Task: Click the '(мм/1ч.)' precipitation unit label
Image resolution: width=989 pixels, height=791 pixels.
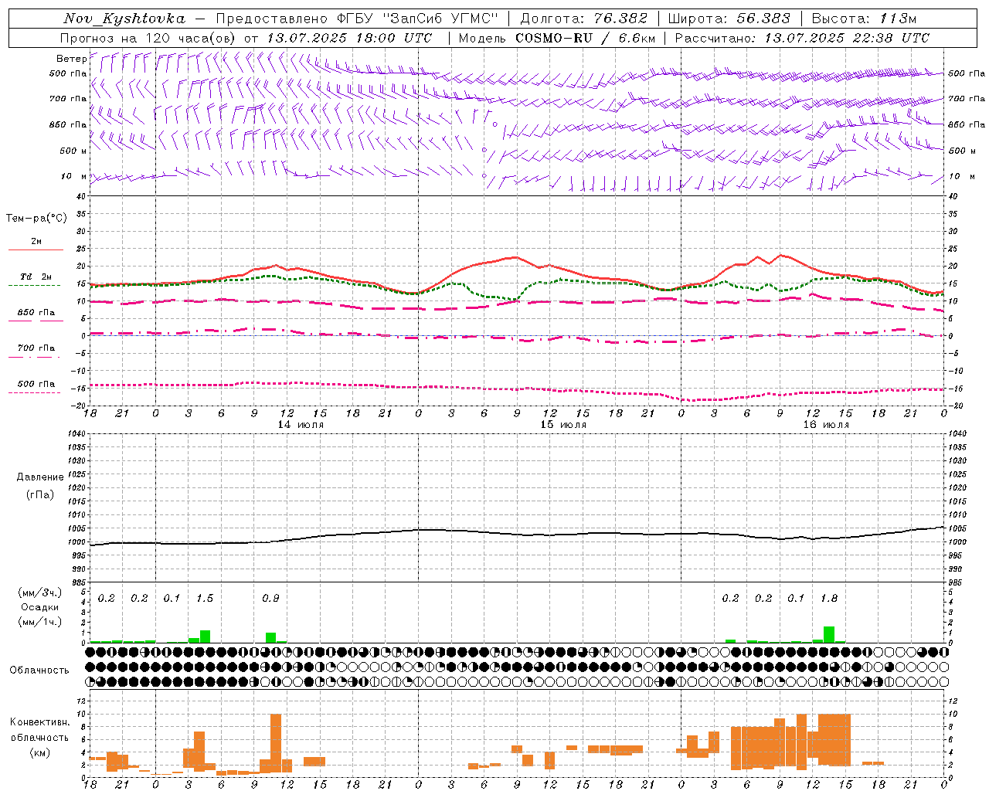Action: tap(40, 623)
